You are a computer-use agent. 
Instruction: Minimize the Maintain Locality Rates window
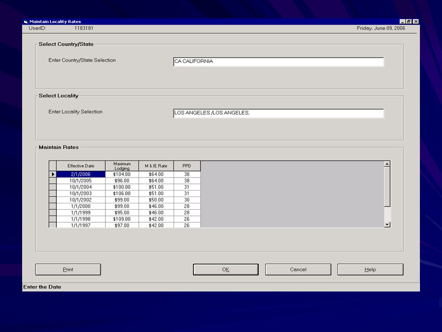(402, 22)
